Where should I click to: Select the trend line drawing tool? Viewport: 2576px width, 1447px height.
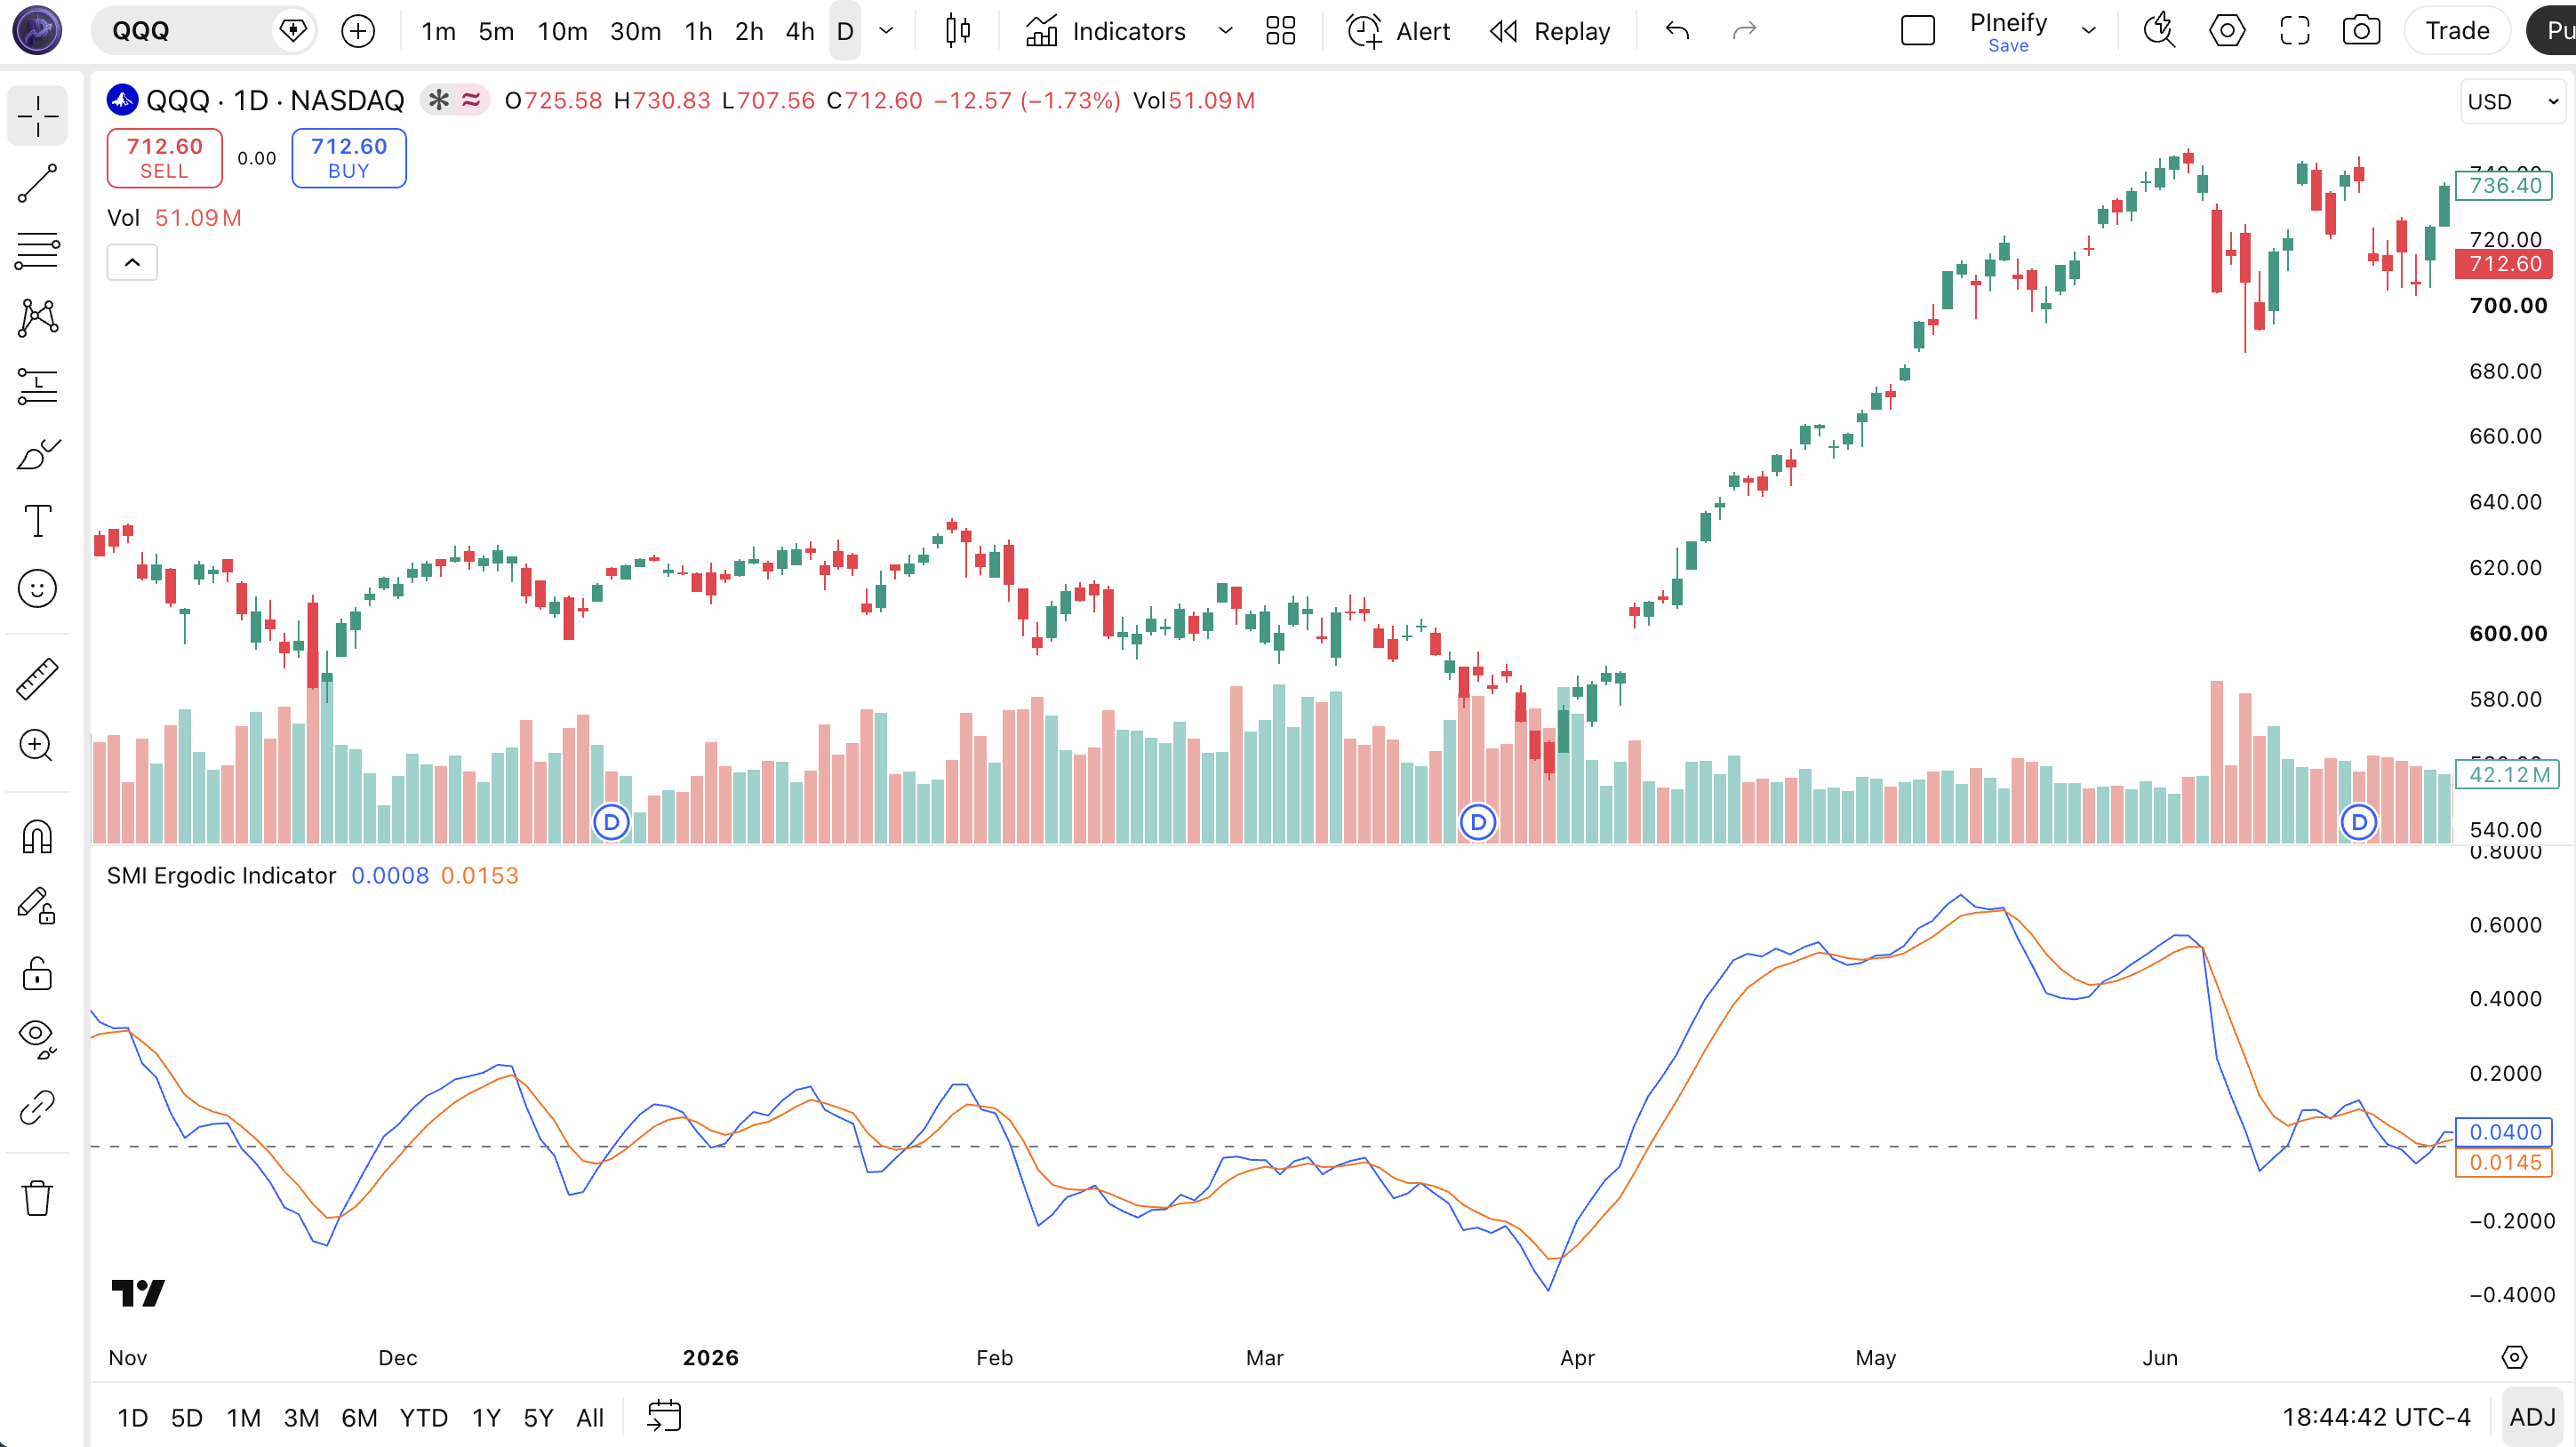pyautogui.click(x=37, y=183)
